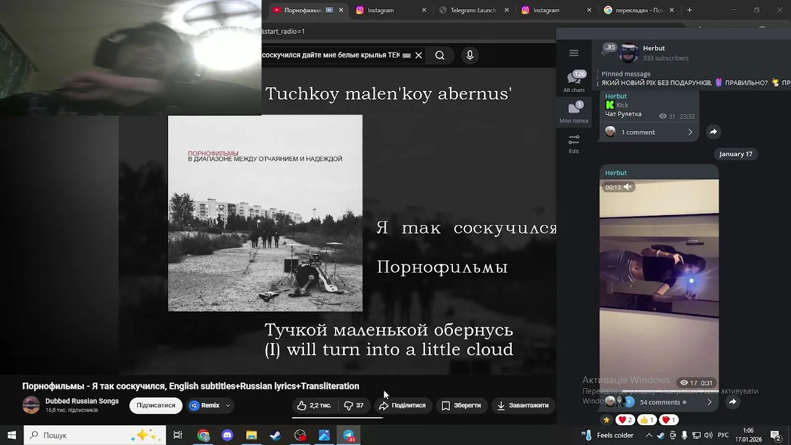Click the taskbar Пошук search box
Viewport: 791px width, 445px height.
coord(95,435)
